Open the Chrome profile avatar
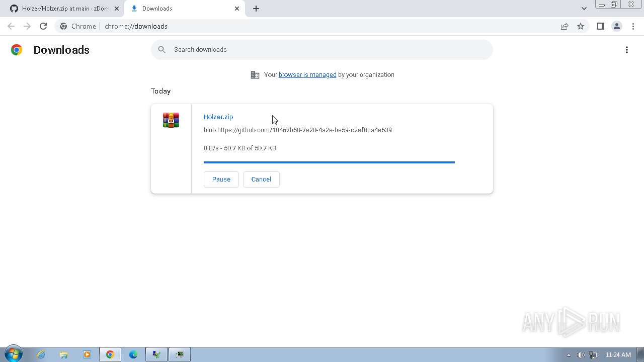The height and width of the screenshot is (362, 644). click(616, 26)
